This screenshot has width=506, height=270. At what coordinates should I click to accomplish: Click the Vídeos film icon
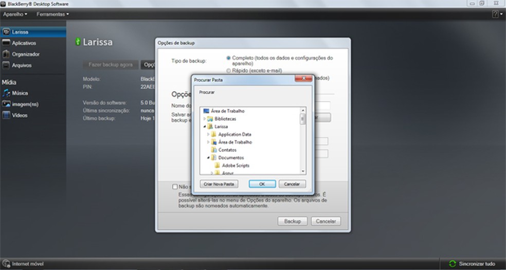pyautogui.click(x=6, y=115)
